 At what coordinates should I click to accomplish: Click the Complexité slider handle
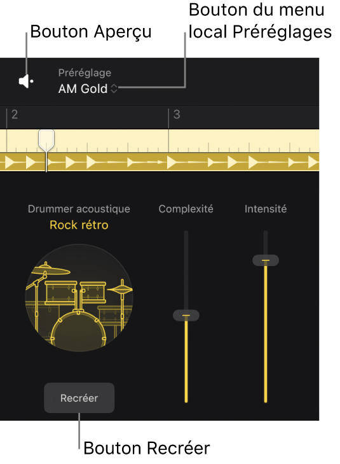[186, 315]
